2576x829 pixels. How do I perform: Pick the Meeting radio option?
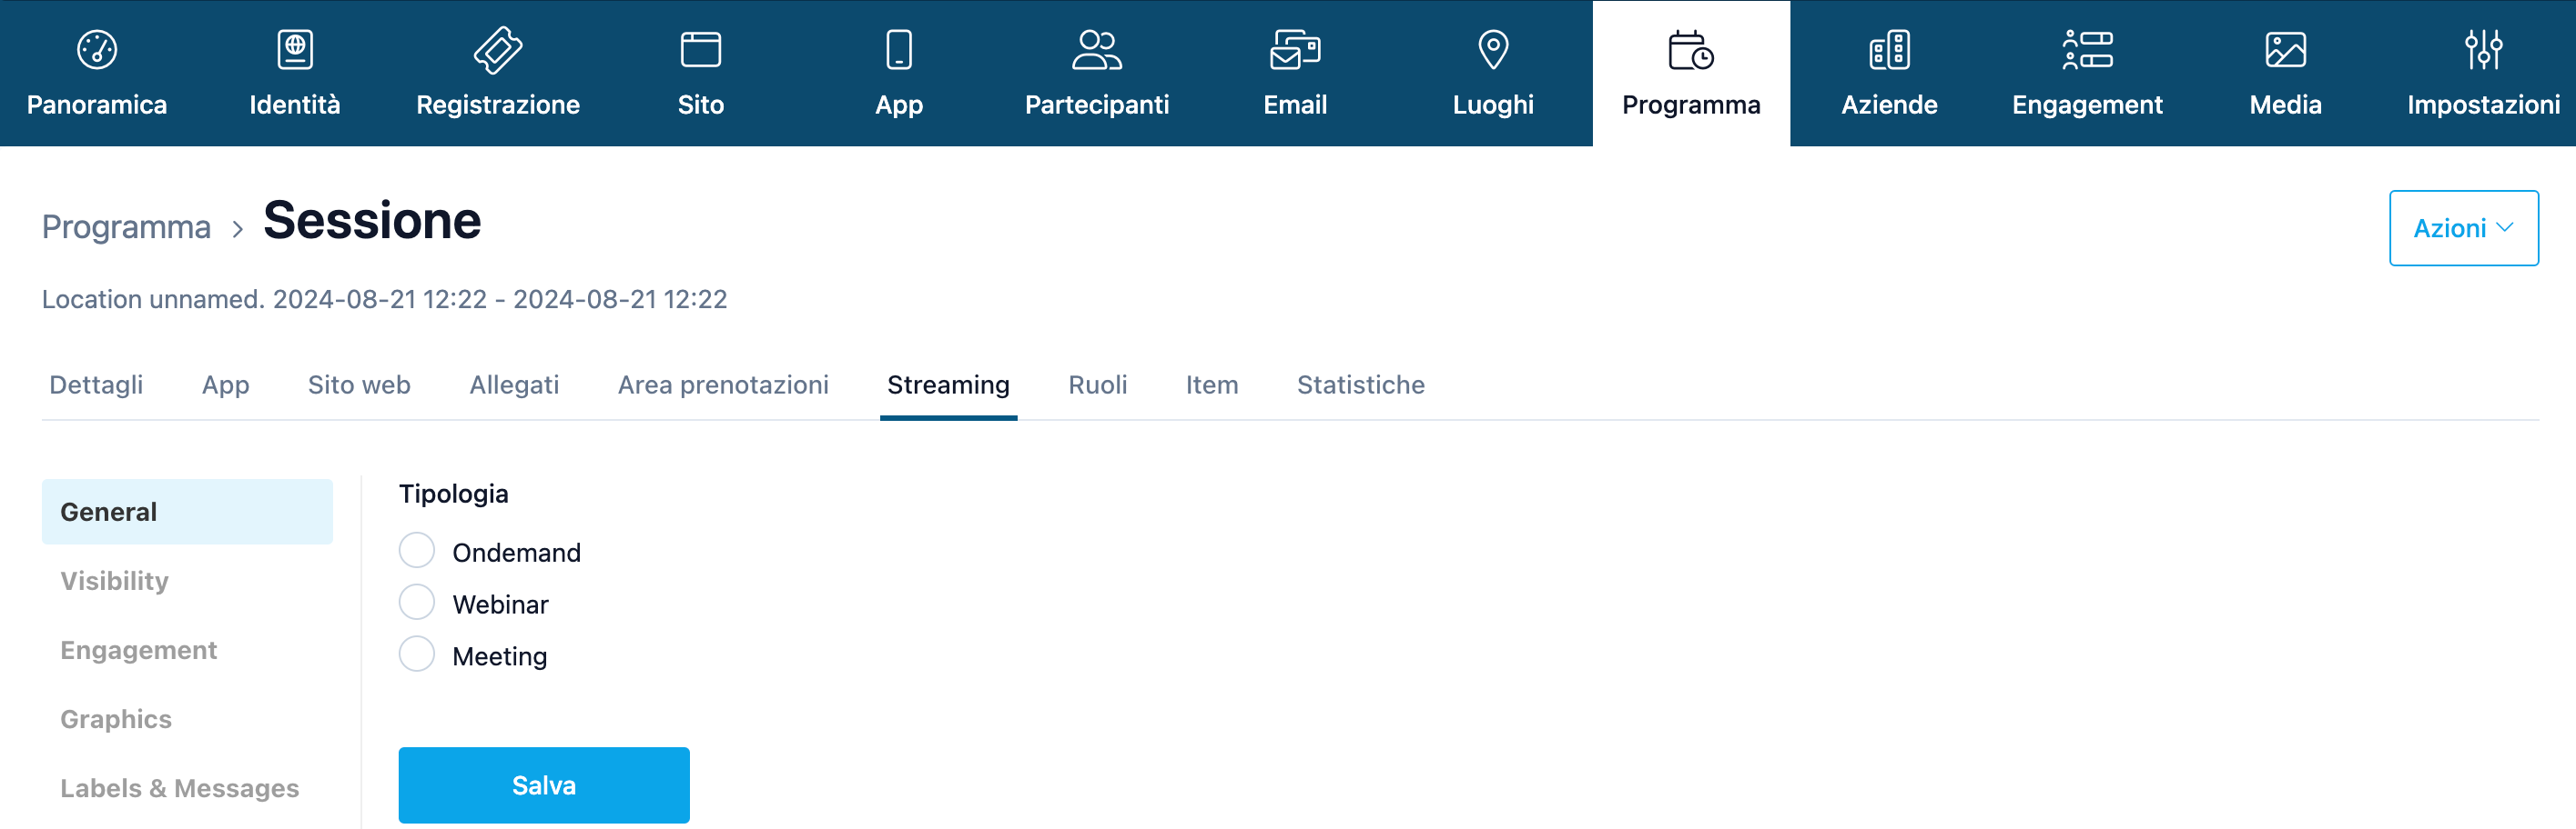pos(417,654)
